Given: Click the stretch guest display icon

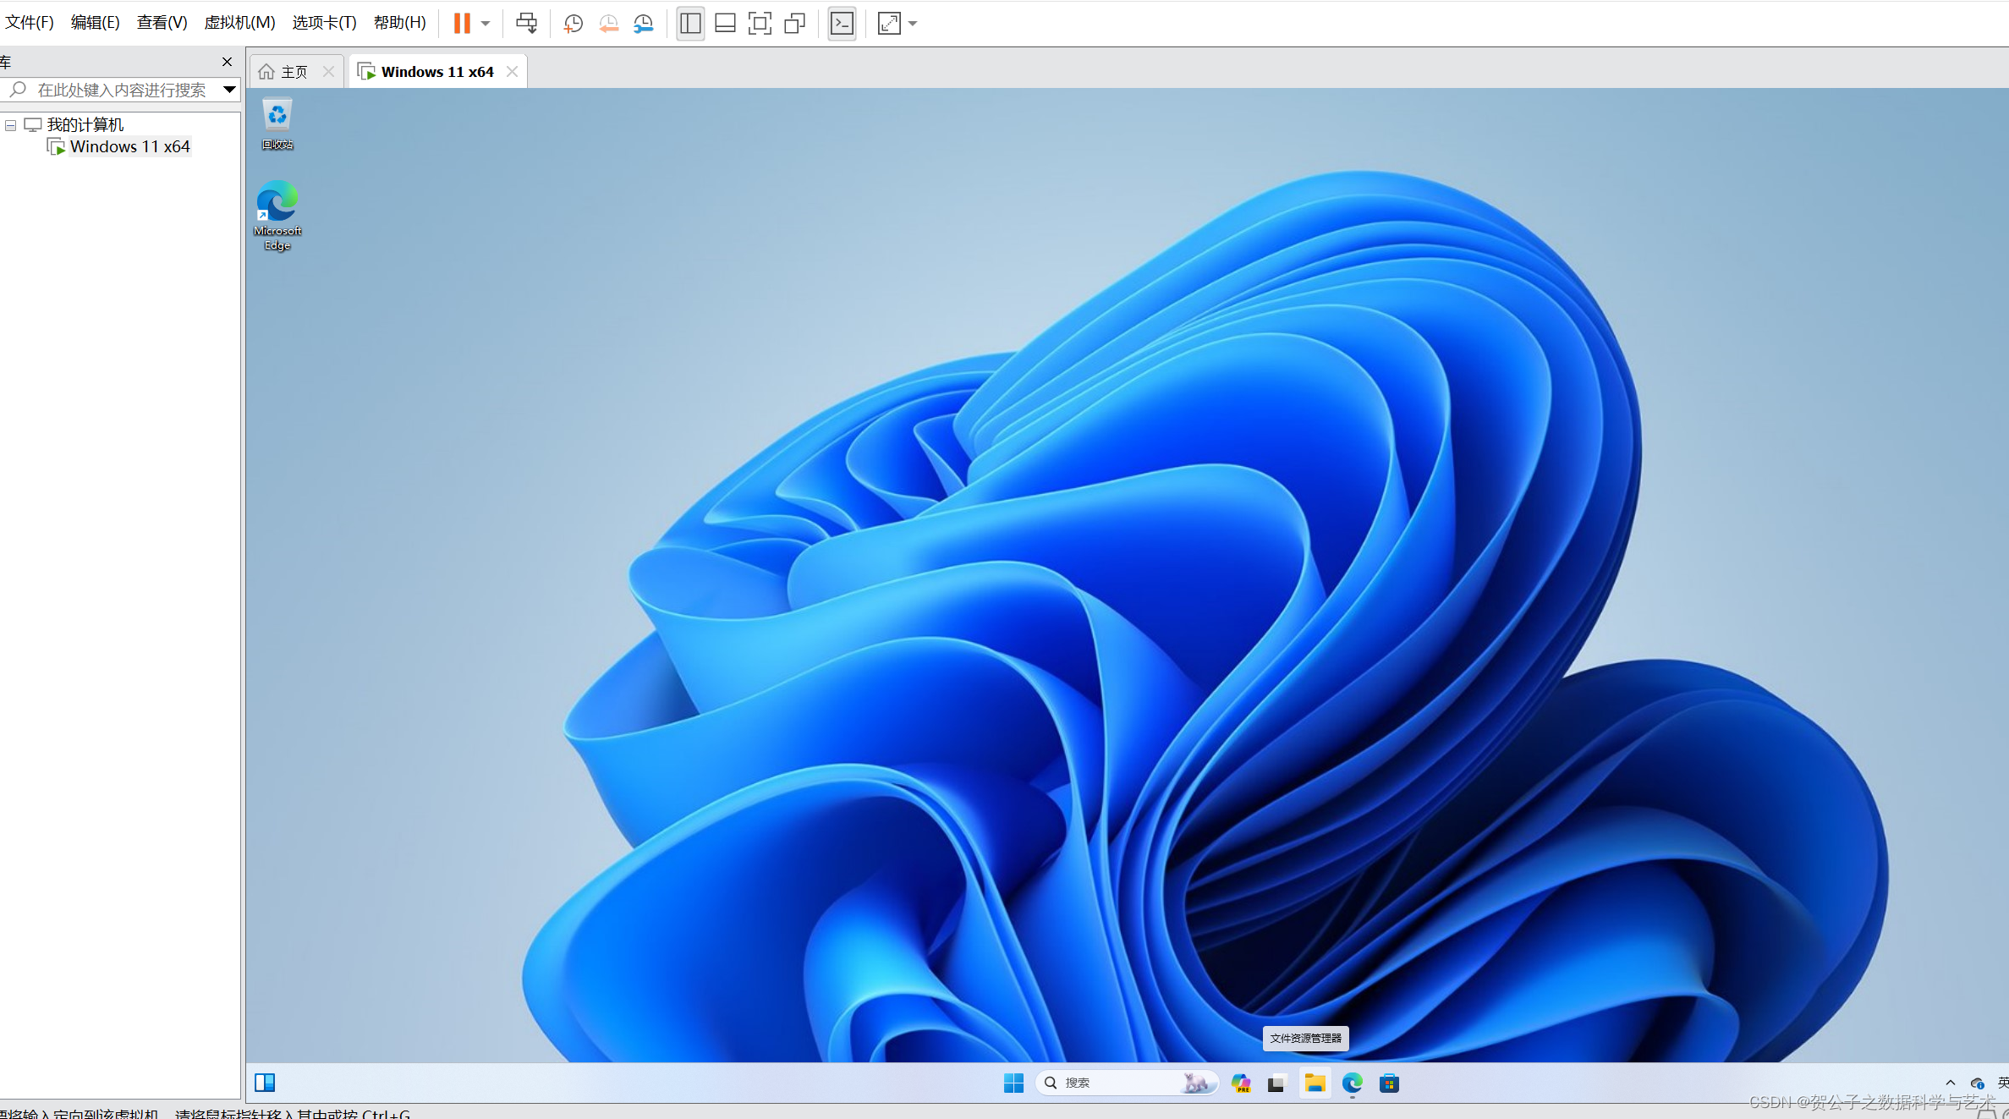Looking at the screenshot, I should (x=889, y=24).
